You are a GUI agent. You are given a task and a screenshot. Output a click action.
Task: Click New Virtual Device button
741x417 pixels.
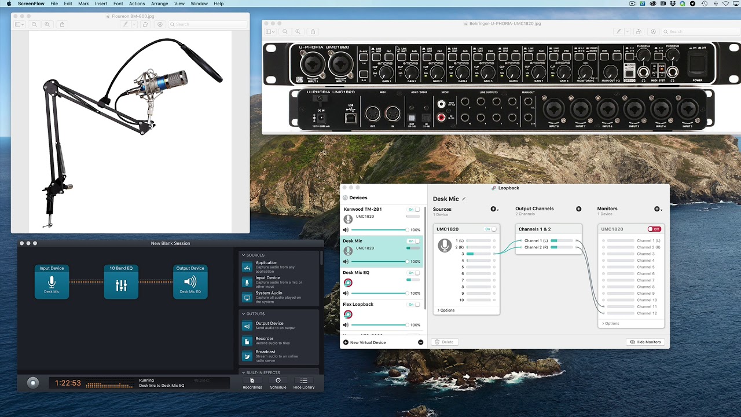[x=364, y=342]
